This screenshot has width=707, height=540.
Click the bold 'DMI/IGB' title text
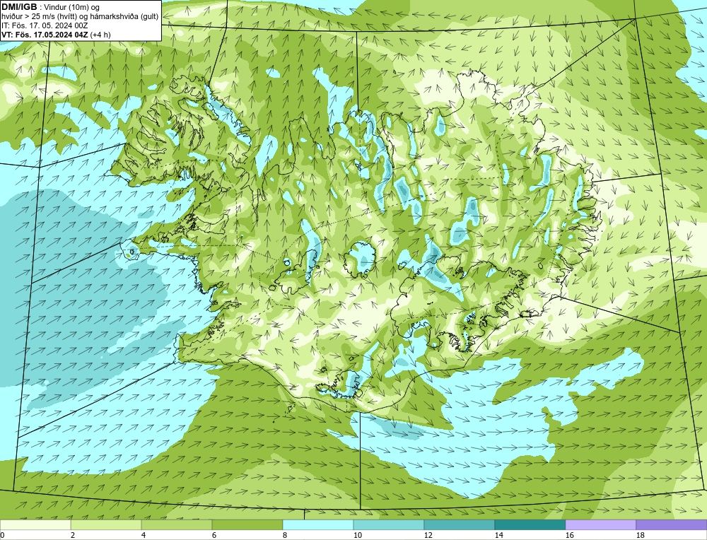pos(19,6)
